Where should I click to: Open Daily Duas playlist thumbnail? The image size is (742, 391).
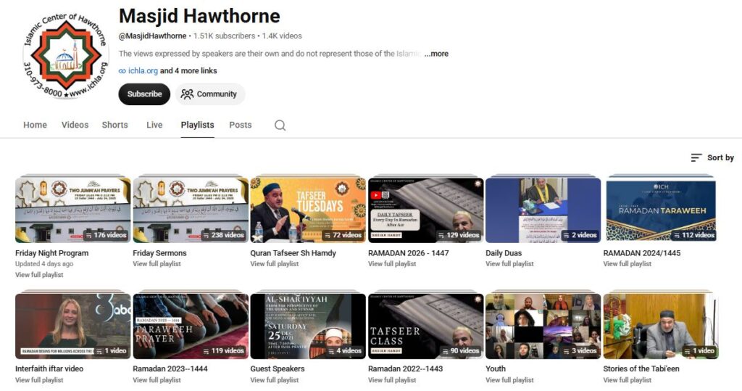[x=543, y=210]
